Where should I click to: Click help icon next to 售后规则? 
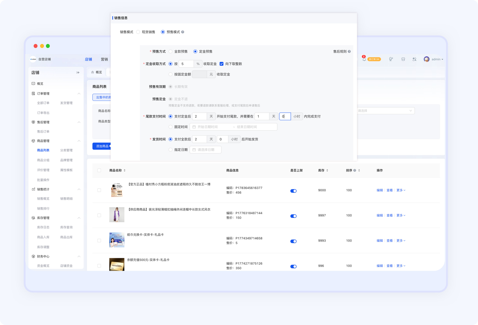click(349, 52)
